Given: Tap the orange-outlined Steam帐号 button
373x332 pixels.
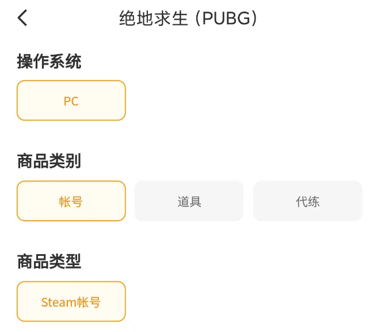Looking at the screenshot, I should [x=71, y=301].
